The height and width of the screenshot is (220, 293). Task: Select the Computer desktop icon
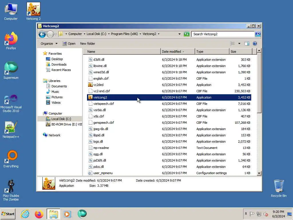(x=11, y=11)
